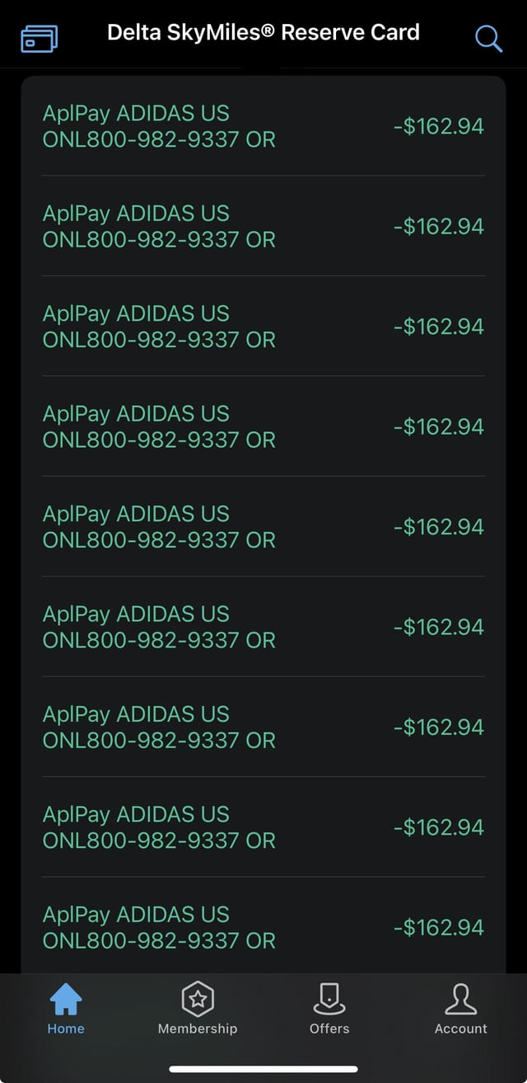Tap the Account person icon
The image size is (527, 1083).
tap(460, 999)
